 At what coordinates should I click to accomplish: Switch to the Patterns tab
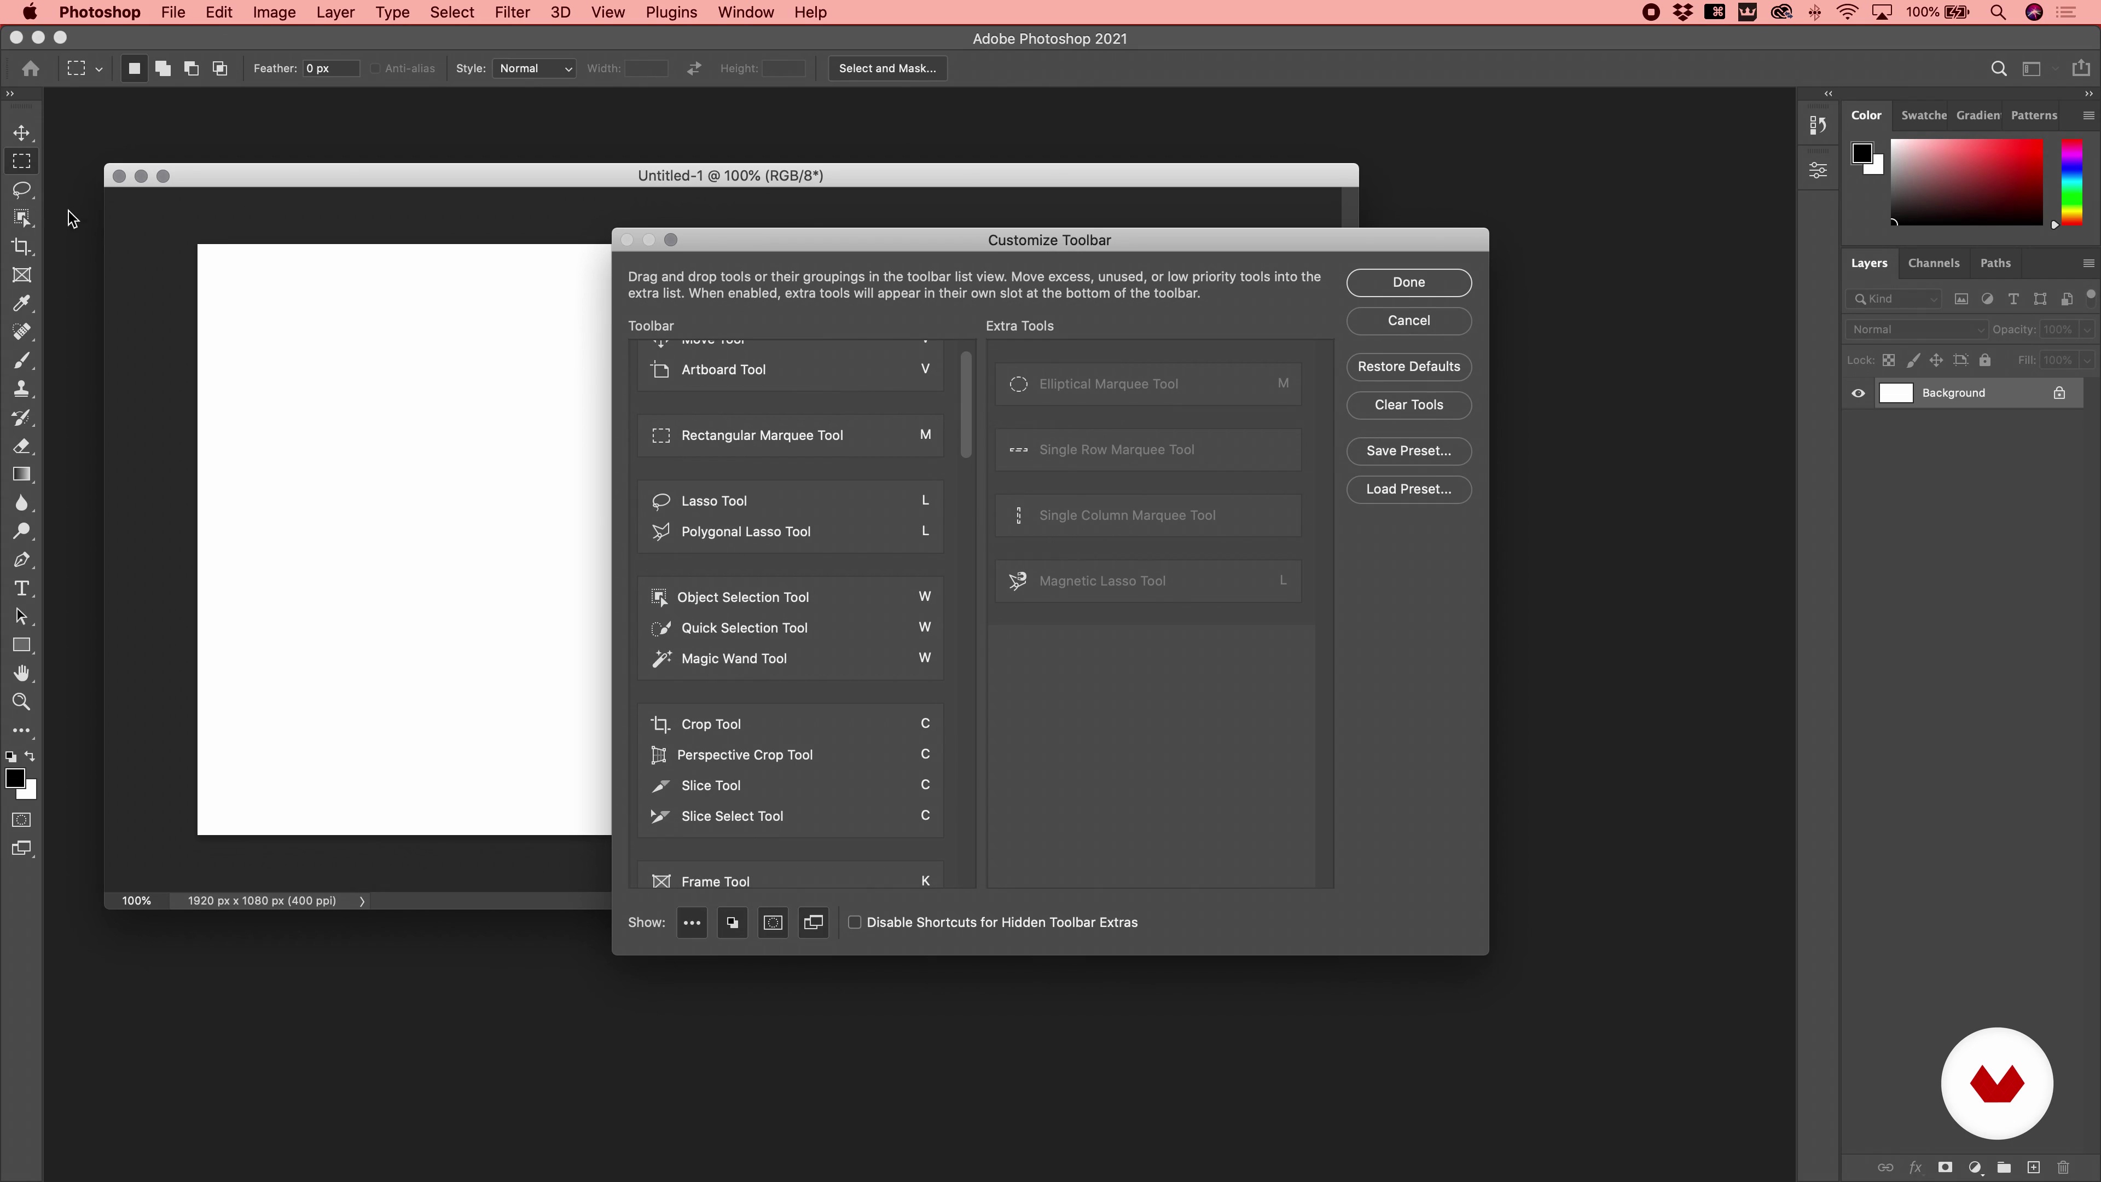pyautogui.click(x=2033, y=115)
